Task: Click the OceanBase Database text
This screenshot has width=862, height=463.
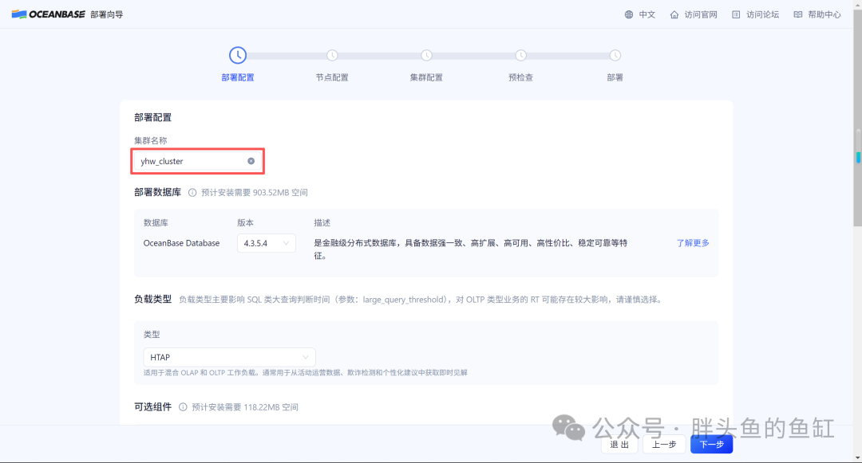Action: (x=181, y=243)
